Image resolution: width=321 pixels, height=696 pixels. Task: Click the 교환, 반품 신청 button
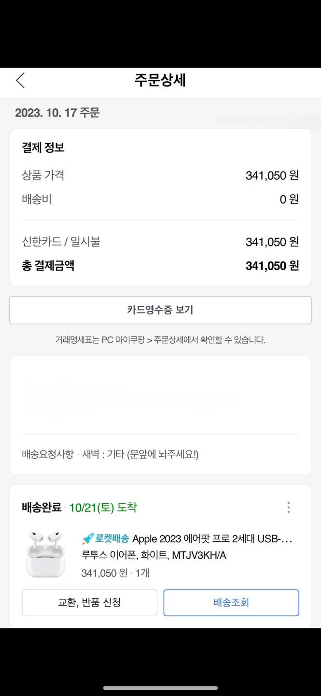click(x=89, y=602)
